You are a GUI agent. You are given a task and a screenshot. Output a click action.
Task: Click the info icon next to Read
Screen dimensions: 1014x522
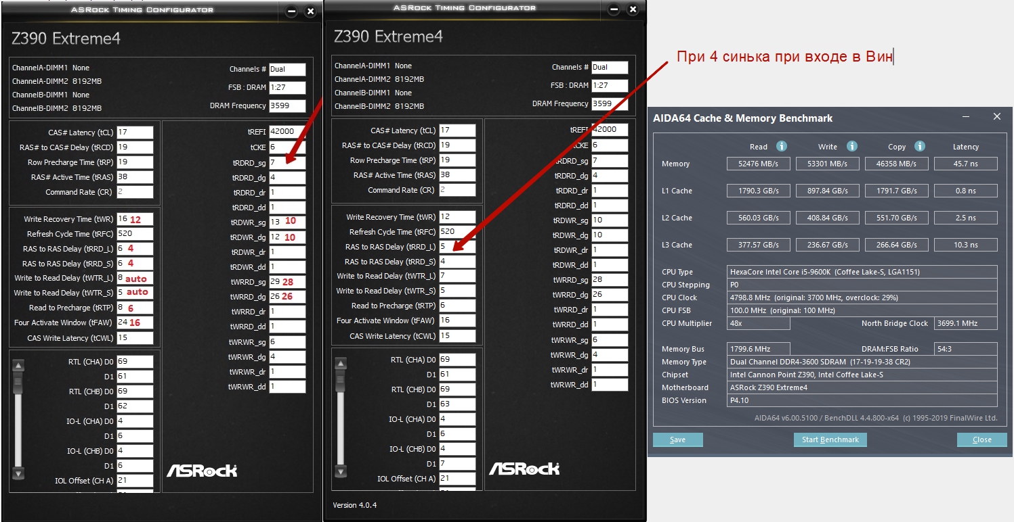click(781, 146)
